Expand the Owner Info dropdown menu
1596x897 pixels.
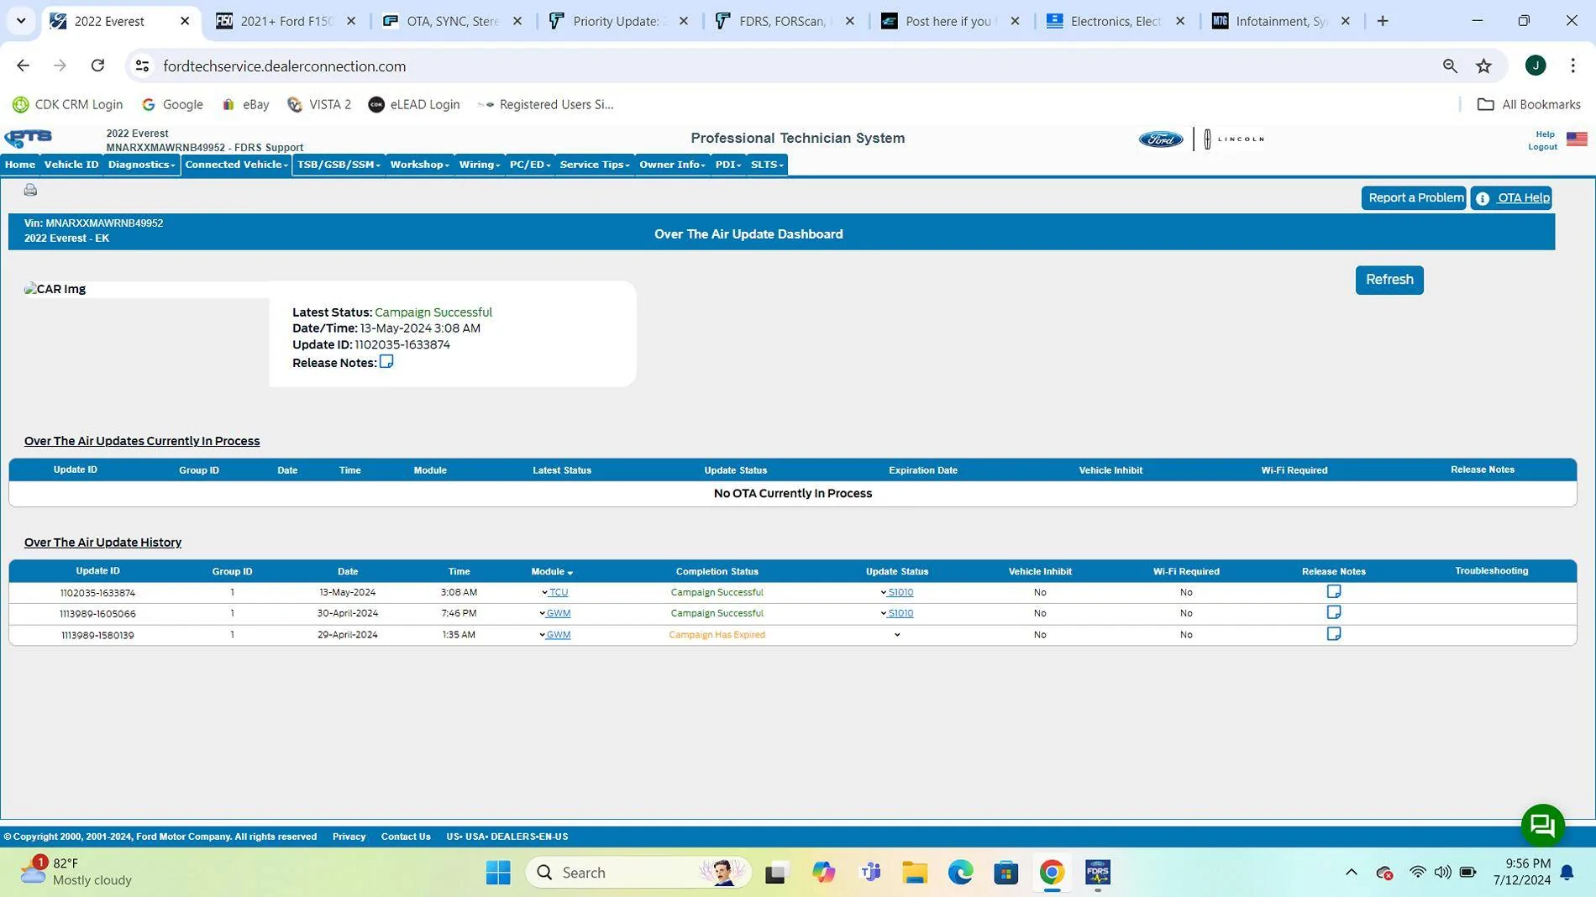coord(672,165)
